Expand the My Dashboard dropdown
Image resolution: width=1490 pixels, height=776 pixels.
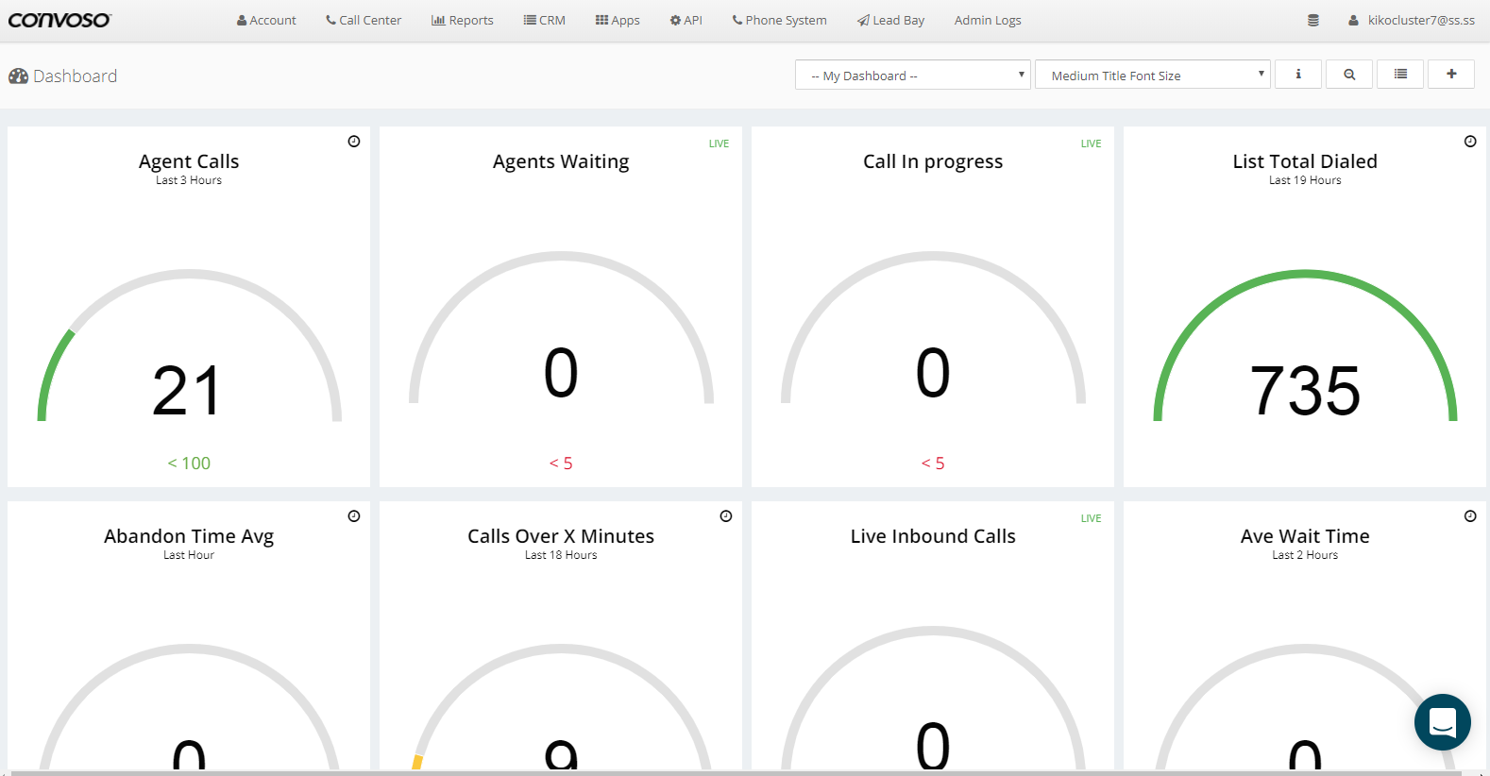click(x=912, y=75)
